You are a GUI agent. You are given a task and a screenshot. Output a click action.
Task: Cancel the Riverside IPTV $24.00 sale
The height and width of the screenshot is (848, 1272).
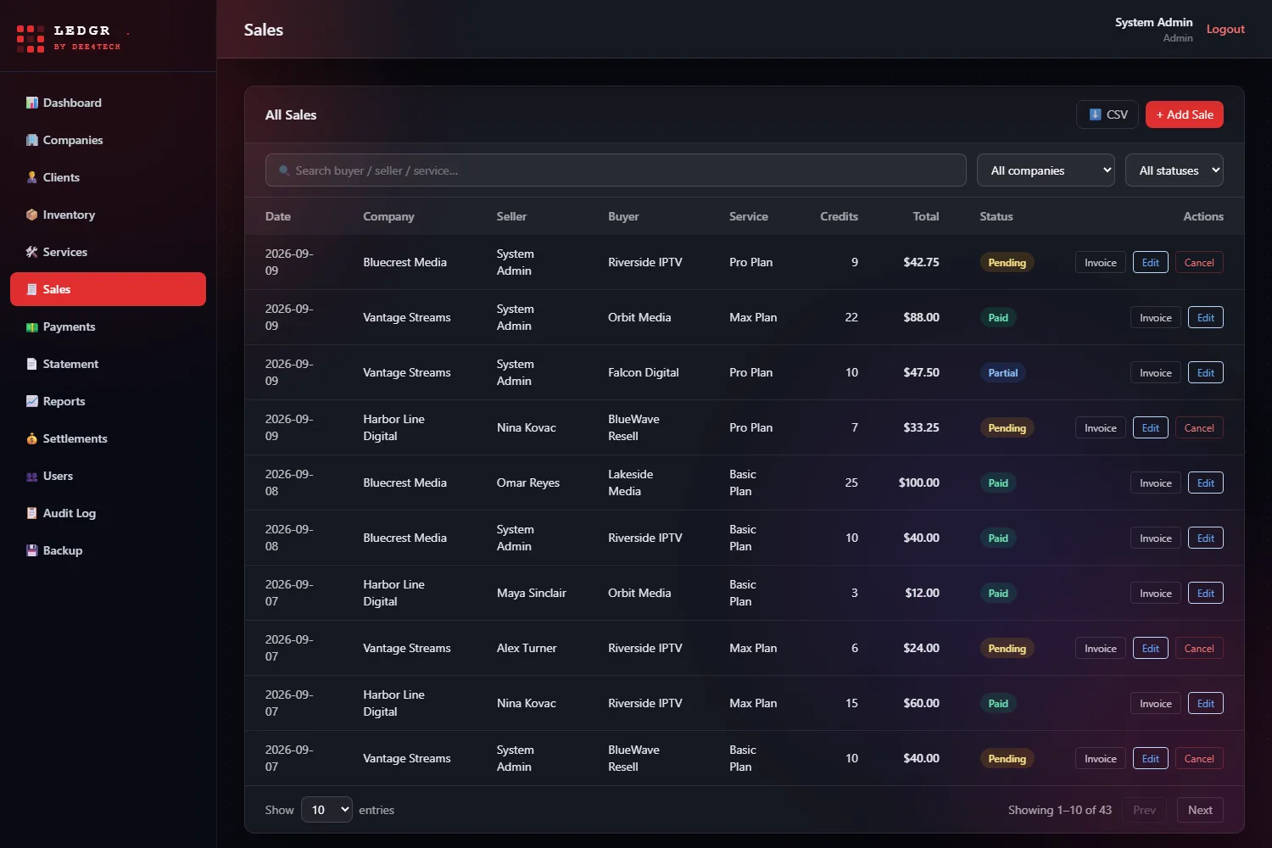pos(1199,649)
